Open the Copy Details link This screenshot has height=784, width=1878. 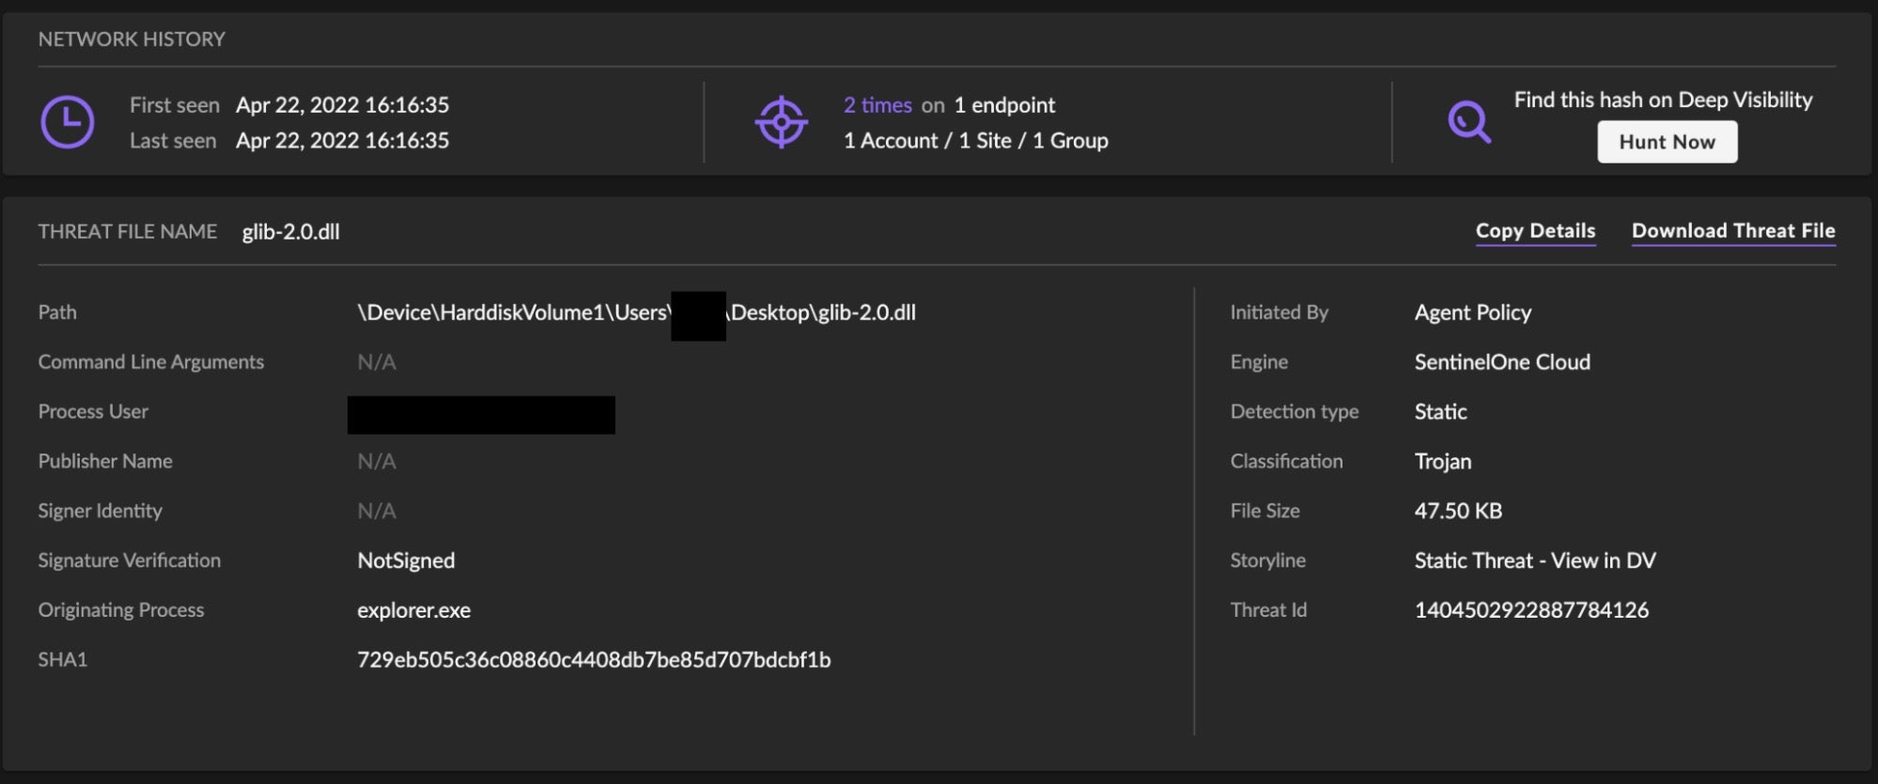pos(1535,231)
